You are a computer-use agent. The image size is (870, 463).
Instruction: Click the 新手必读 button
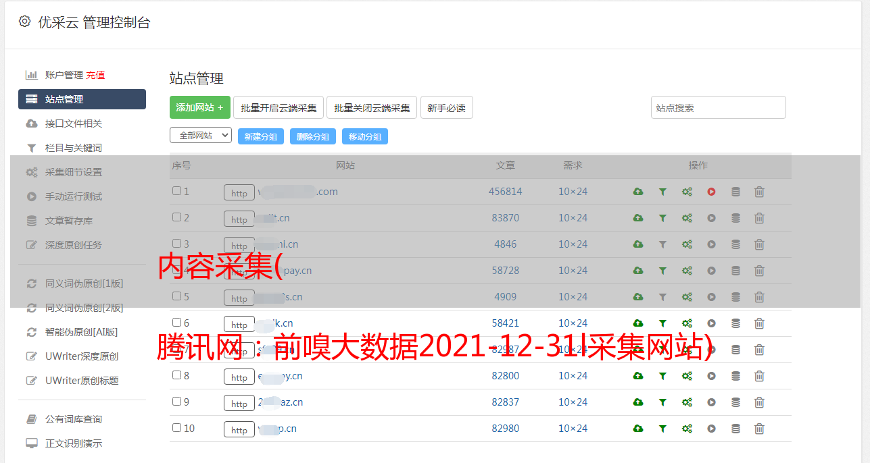click(x=447, y=107)
